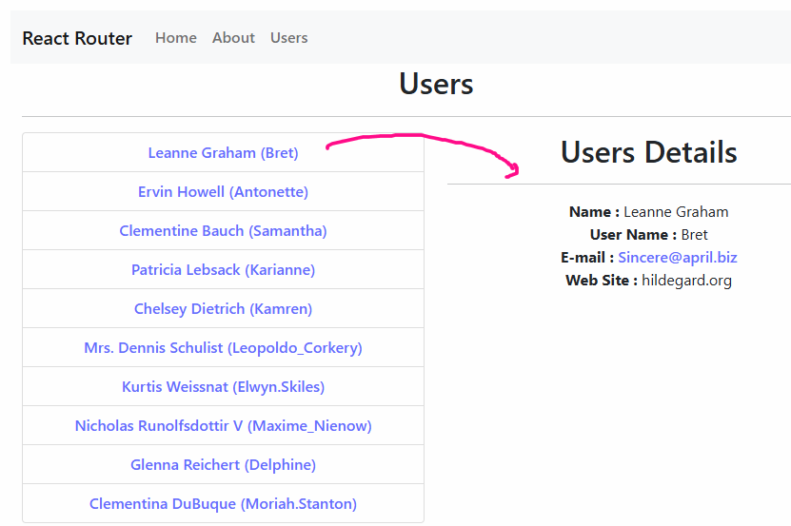Select Clementina DuBuque (Moriah.Stanton)

click(223, 504)
